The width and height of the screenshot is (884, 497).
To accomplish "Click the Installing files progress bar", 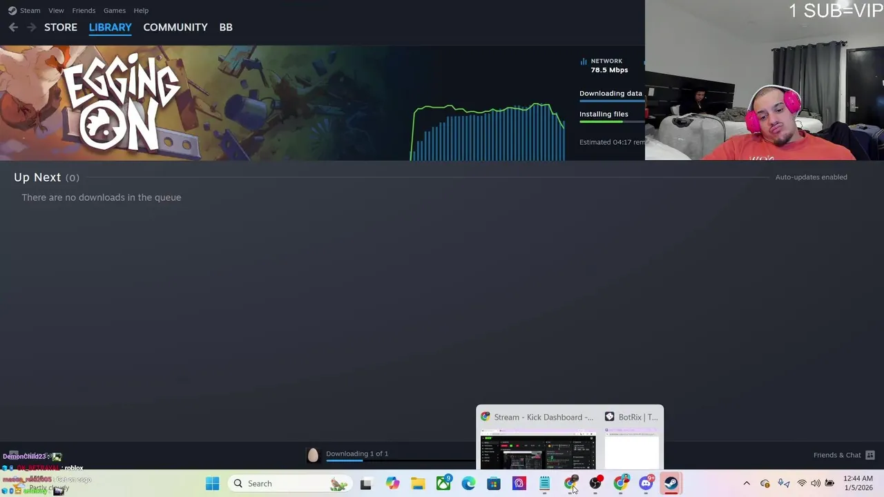I will 612,121.
